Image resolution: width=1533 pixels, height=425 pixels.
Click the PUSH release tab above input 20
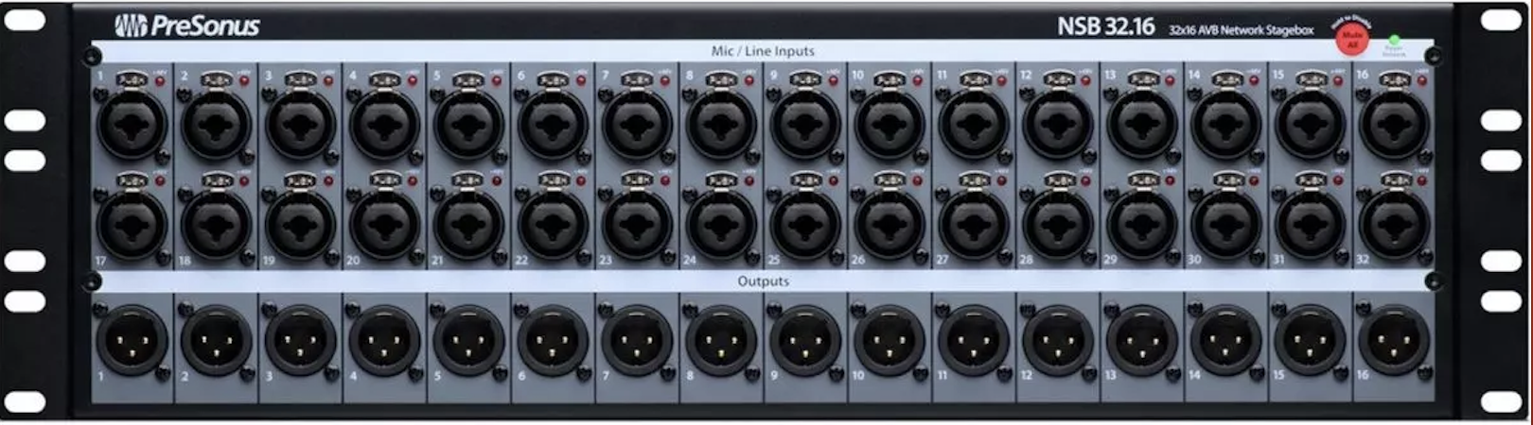384,179
